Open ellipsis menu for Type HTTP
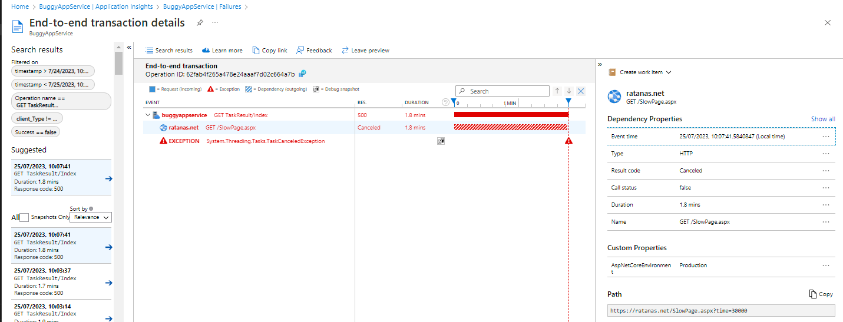Screen dimensions: 843x322 (826, 154)
